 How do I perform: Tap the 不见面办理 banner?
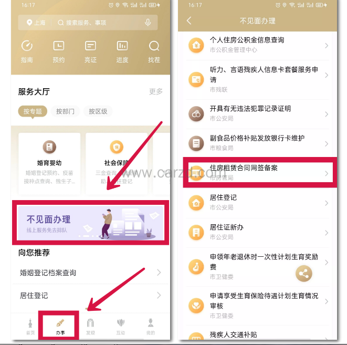tap(91, 223)
